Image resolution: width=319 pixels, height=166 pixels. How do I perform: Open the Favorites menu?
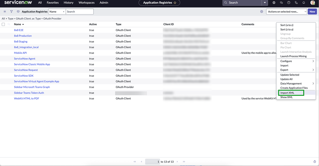click(53, 3)
